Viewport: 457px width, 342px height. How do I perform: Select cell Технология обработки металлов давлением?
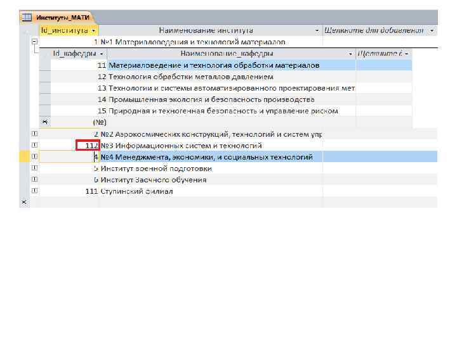(232, 77)
